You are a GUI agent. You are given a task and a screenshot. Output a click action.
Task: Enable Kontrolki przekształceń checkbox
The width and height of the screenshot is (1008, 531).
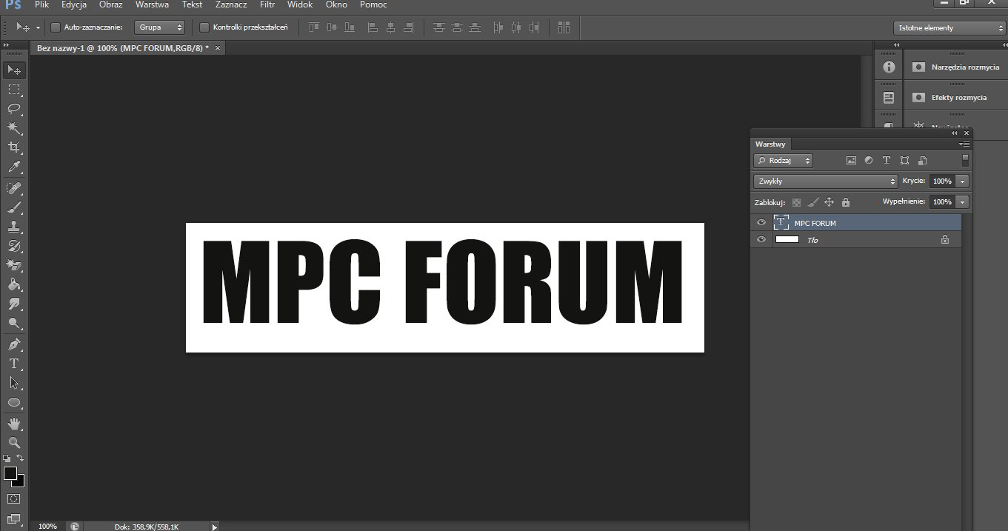pos(204,27)
